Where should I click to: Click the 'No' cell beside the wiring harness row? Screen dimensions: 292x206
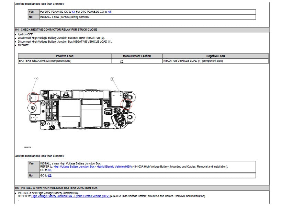(34, 17)
